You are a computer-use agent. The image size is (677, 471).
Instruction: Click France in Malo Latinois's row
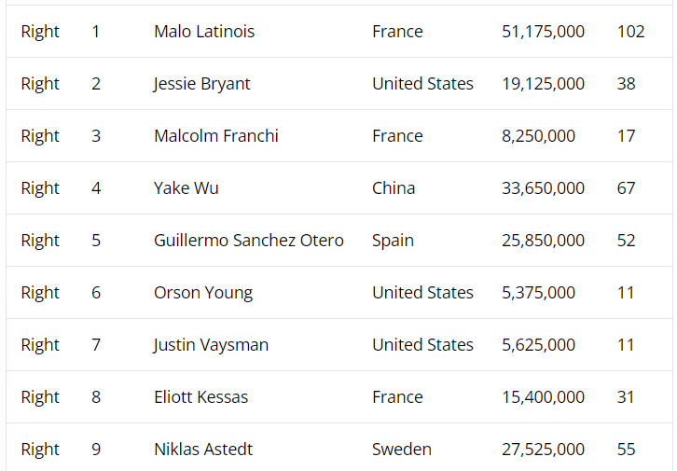click(x=397, y=32)
